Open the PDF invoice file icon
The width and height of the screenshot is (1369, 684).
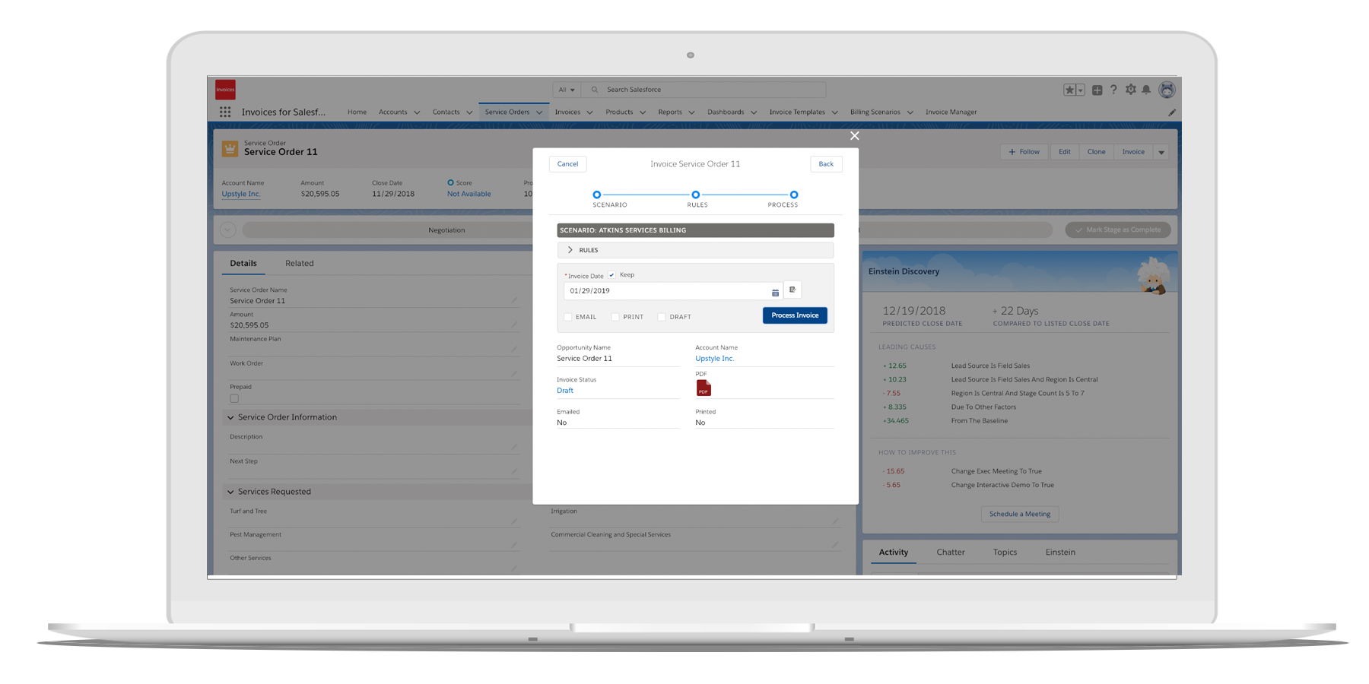coord(704,388)
